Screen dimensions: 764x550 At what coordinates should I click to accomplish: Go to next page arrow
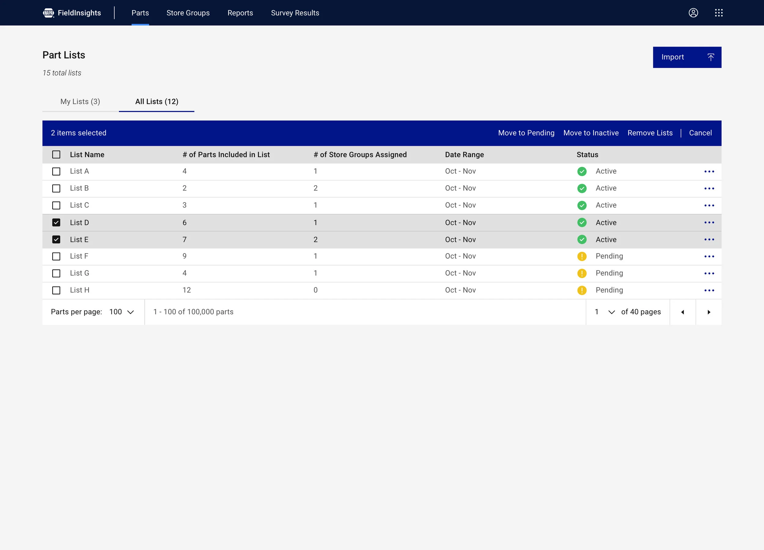point(708,312)
